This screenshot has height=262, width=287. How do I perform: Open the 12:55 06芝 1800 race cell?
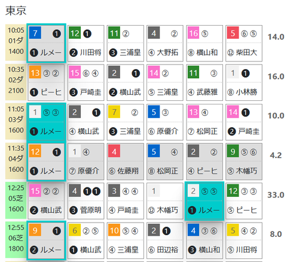[16, 240]
